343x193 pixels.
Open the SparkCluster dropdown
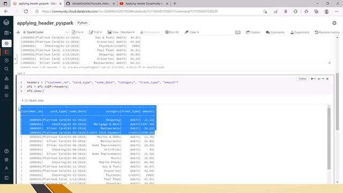(x=46, y=32)
